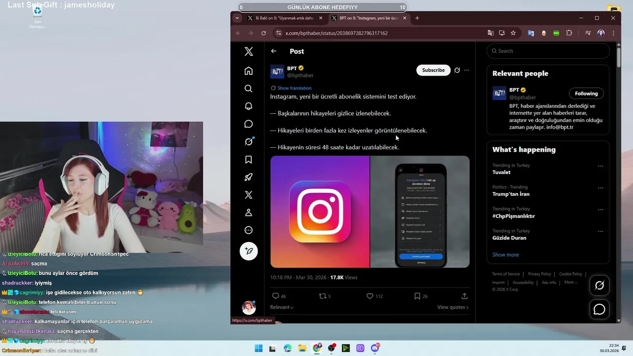
Task: Bookmark this page with star icon
Action: tap(513, 33)
